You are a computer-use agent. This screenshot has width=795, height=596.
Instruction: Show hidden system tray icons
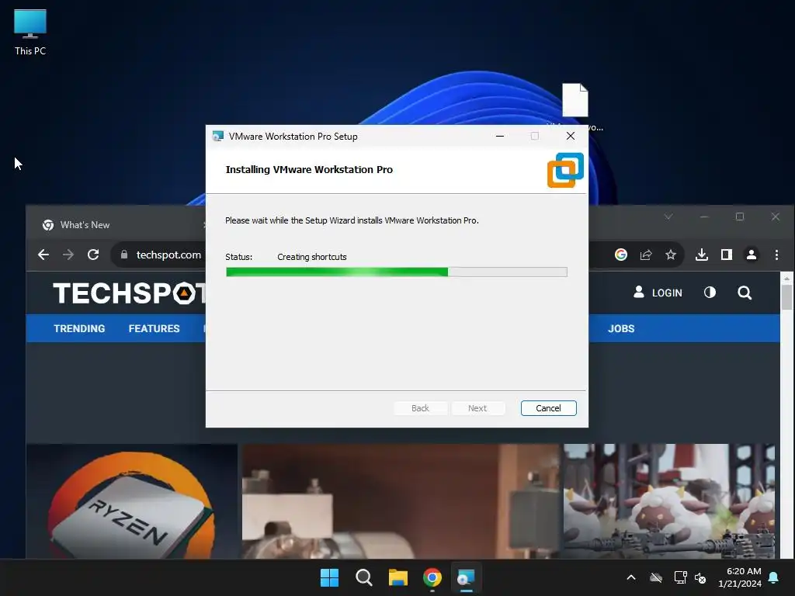pos(631,577)
